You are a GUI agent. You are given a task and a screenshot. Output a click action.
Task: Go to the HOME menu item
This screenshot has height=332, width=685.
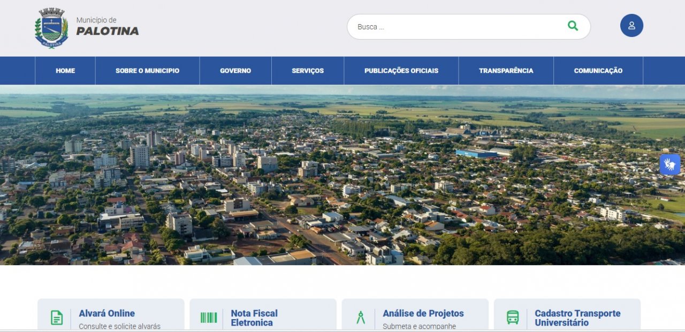tap(65, 71)
